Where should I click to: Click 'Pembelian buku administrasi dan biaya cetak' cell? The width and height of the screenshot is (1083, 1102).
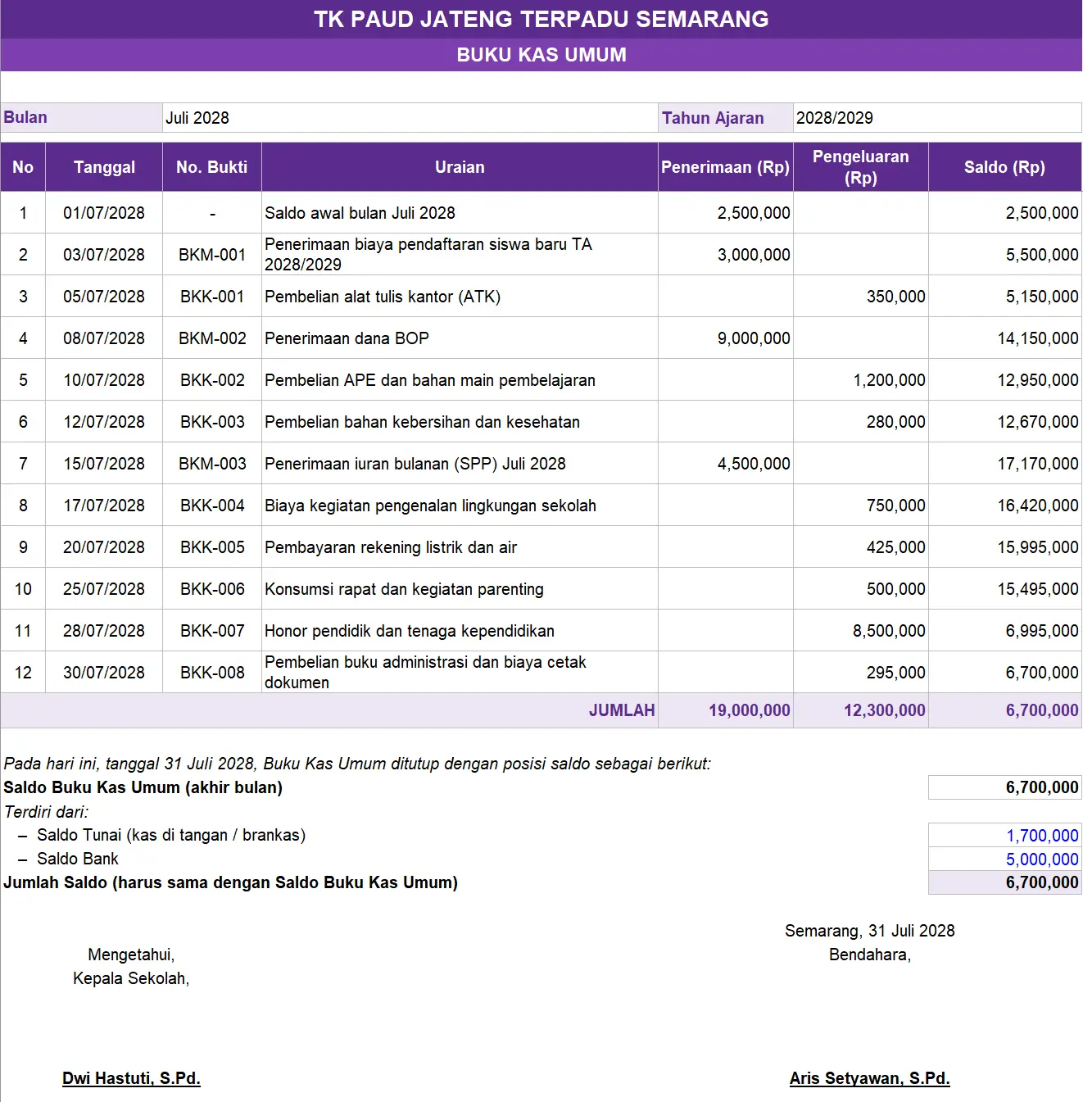pos(460,673)
